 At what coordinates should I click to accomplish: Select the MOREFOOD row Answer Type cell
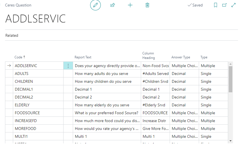184,129
